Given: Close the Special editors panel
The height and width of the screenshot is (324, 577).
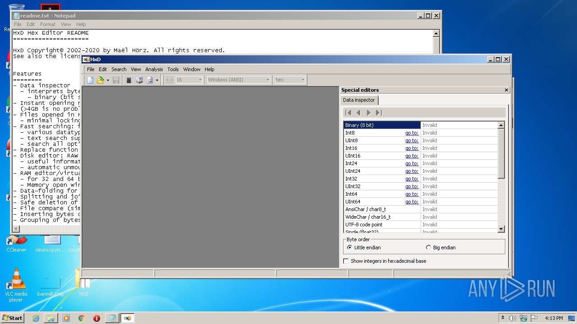Looking at the screenshot, I should [x=506, y=90].
